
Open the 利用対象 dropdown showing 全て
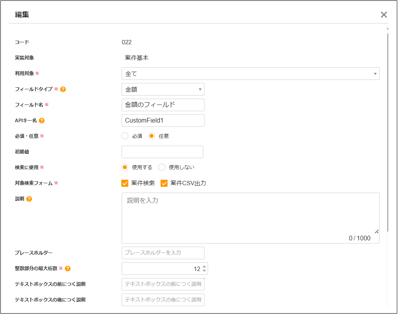coord(250,74)
